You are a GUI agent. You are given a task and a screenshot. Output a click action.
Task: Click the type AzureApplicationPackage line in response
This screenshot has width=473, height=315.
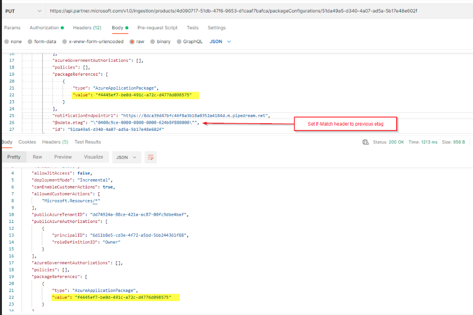coord(95,291)
